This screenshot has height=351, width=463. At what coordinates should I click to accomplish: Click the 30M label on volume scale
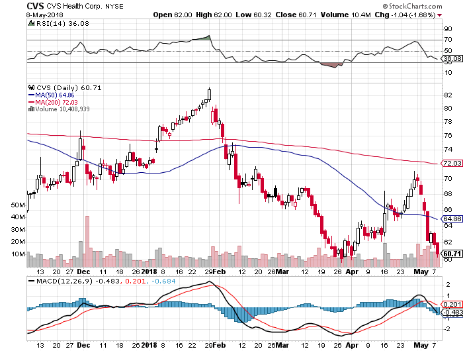[18, 229]
